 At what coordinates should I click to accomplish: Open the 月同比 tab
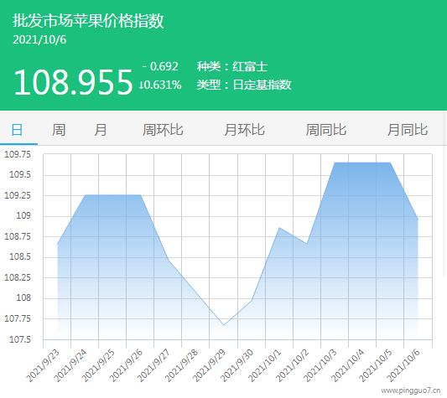coord(408,130)
